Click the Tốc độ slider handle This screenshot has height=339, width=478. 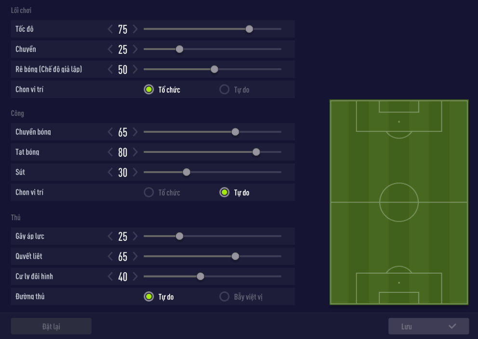[249, 29]
